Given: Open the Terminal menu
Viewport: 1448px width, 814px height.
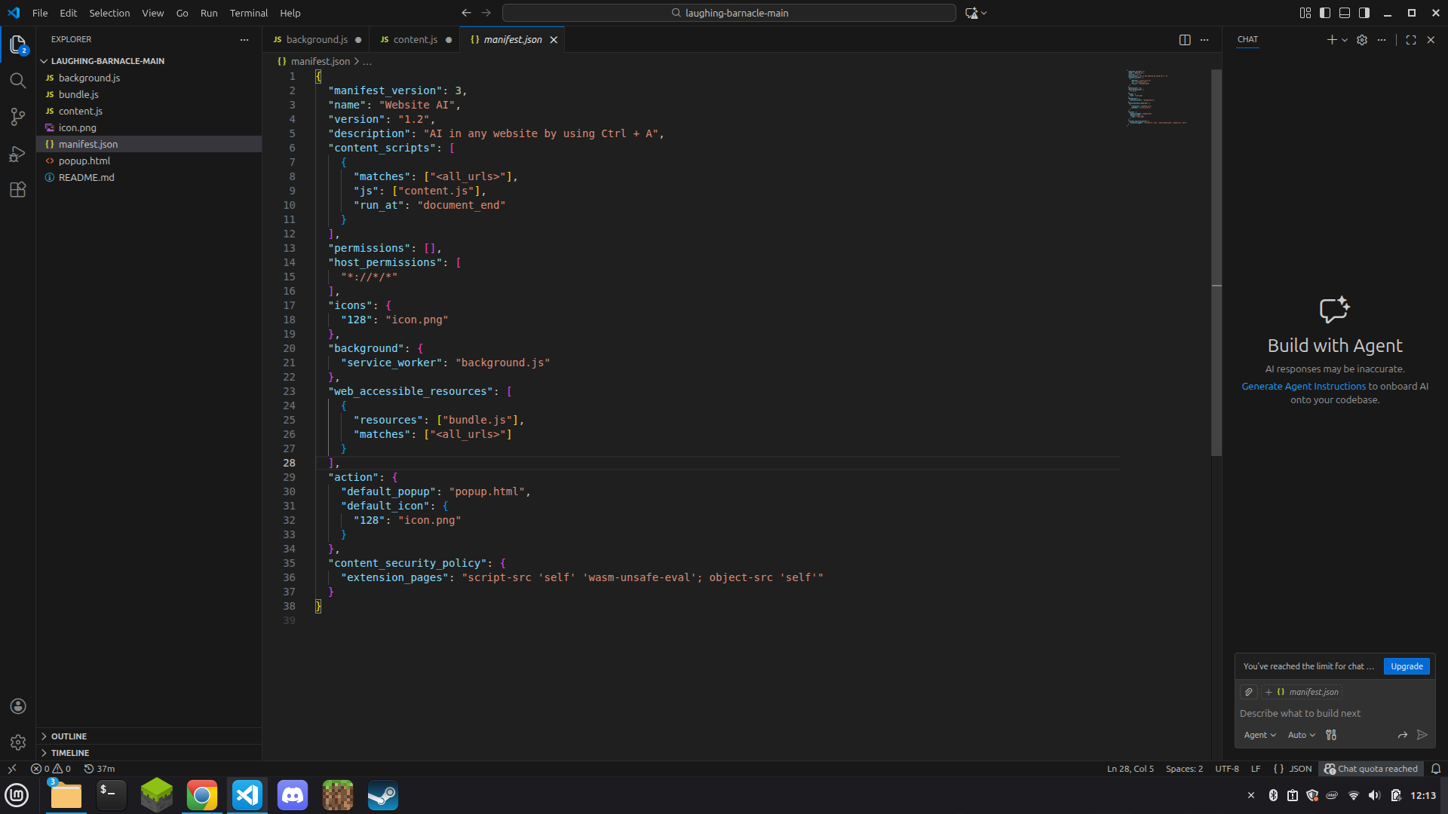Looking at the screenshot, I should (248, 13).
